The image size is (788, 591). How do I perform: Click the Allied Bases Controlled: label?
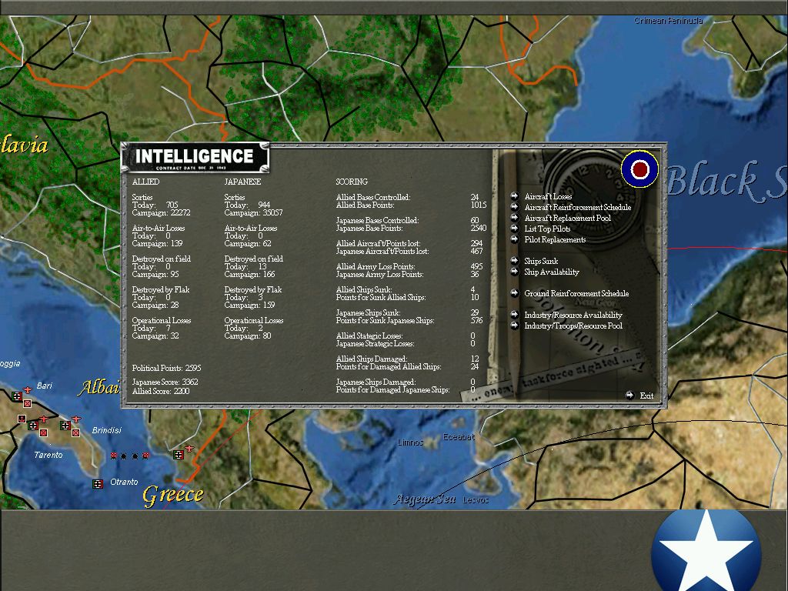pyautogui.click(x=373, y=197)
